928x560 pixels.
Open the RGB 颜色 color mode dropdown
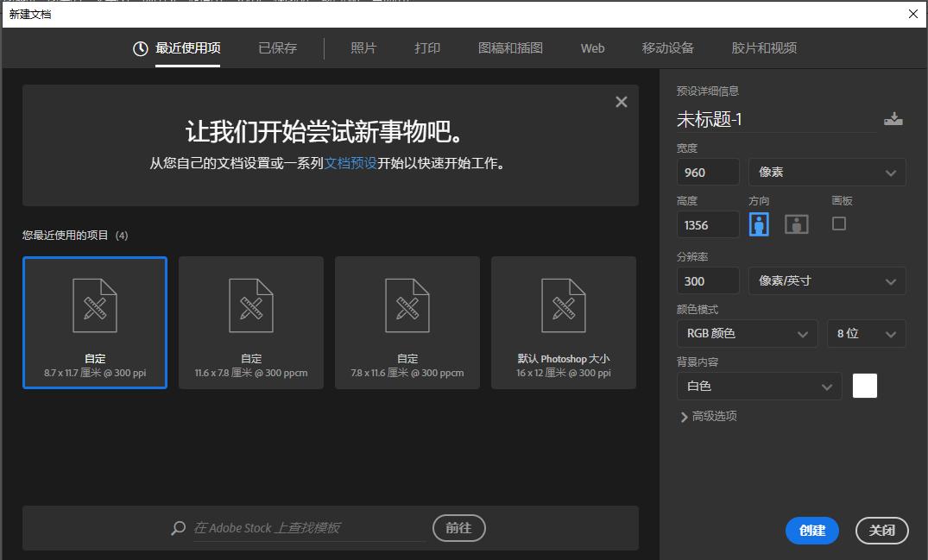pyautogui.click(x=747, y=333)
